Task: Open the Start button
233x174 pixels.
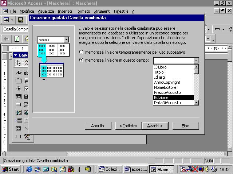Action: (11, 169)
